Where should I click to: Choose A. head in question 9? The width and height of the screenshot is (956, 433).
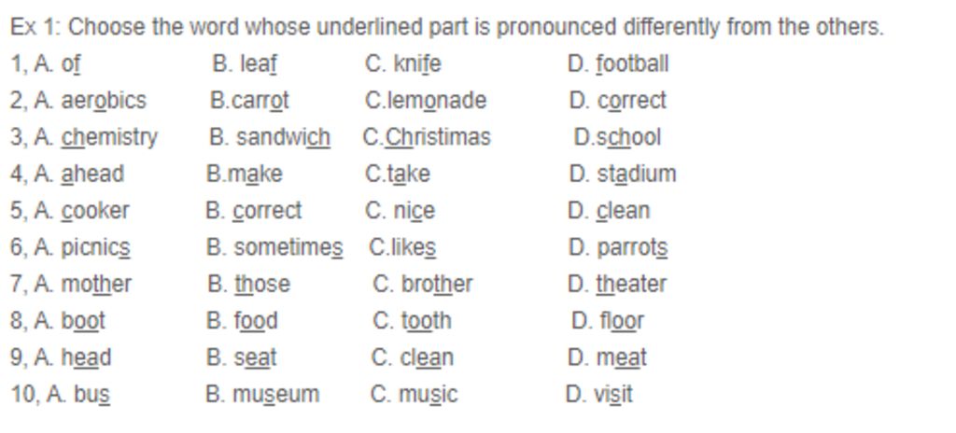click(x=73, y=356)
